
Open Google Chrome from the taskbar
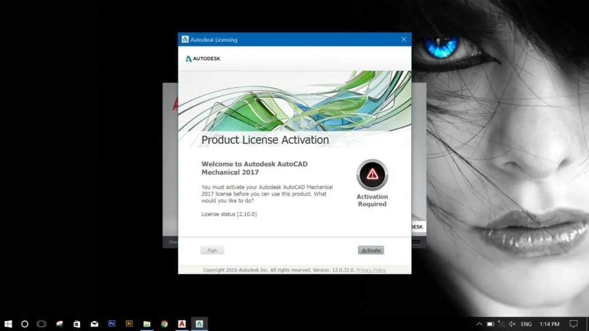[165, 324]
